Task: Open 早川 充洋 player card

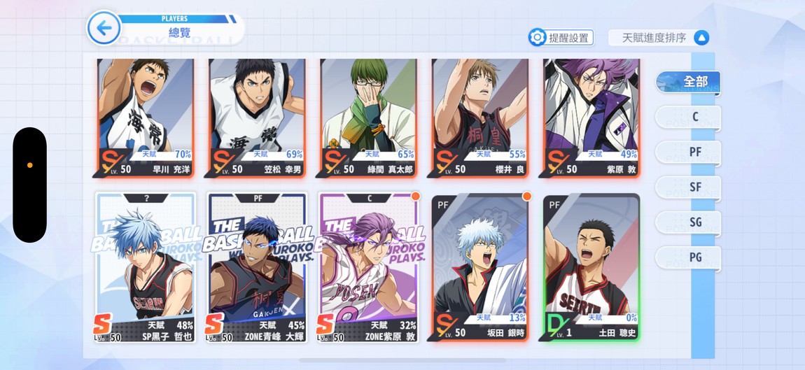Action: point(146,118)
